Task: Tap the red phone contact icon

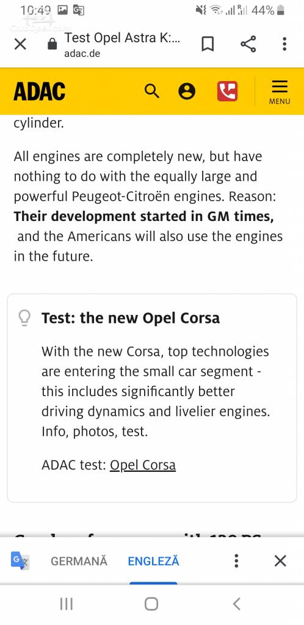Action: (227, 92)
